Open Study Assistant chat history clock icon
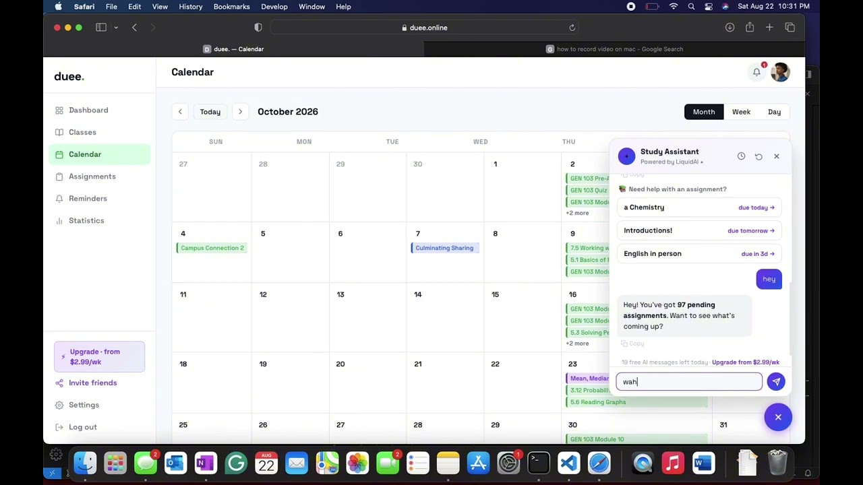Viewport: 863px width, 485px height. [x=741, y=156]
